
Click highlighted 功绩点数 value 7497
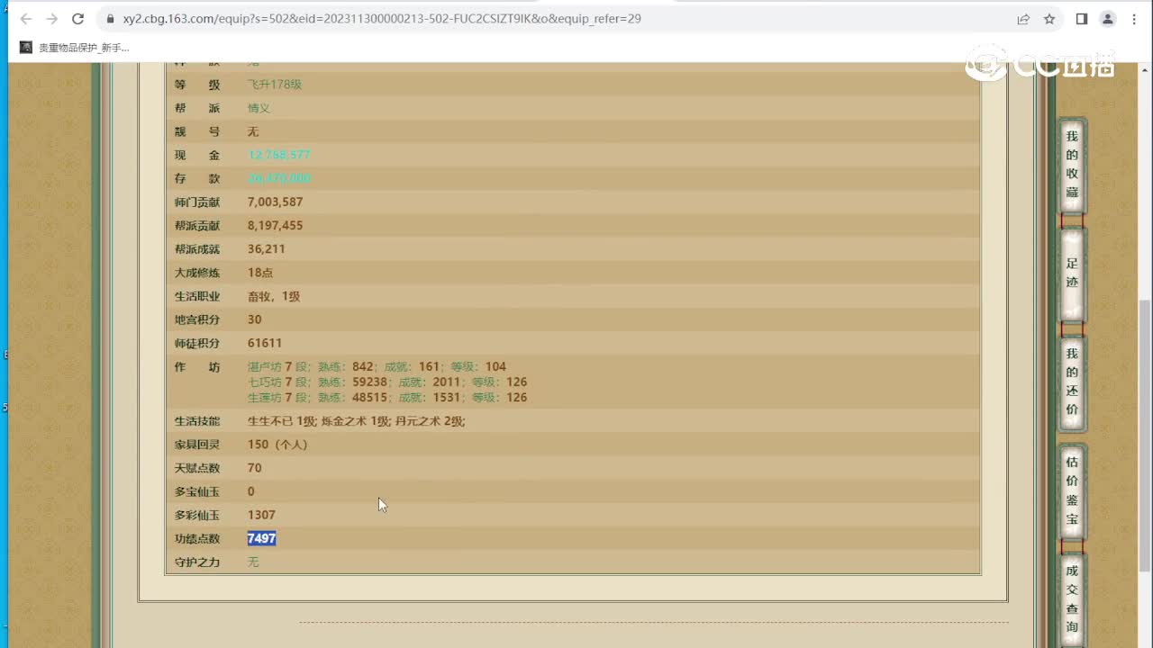pyautogui.click(x=262, y=538)
